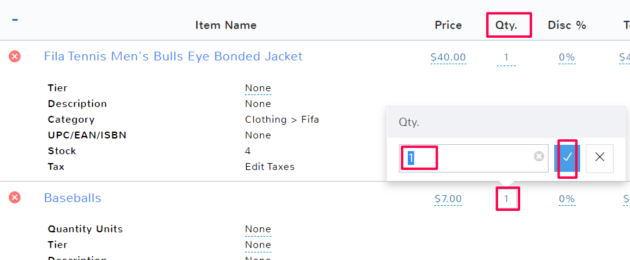This screenshot has height=260, width=630.
Task: Click the Qty. column header
Action: coord(508,26)
